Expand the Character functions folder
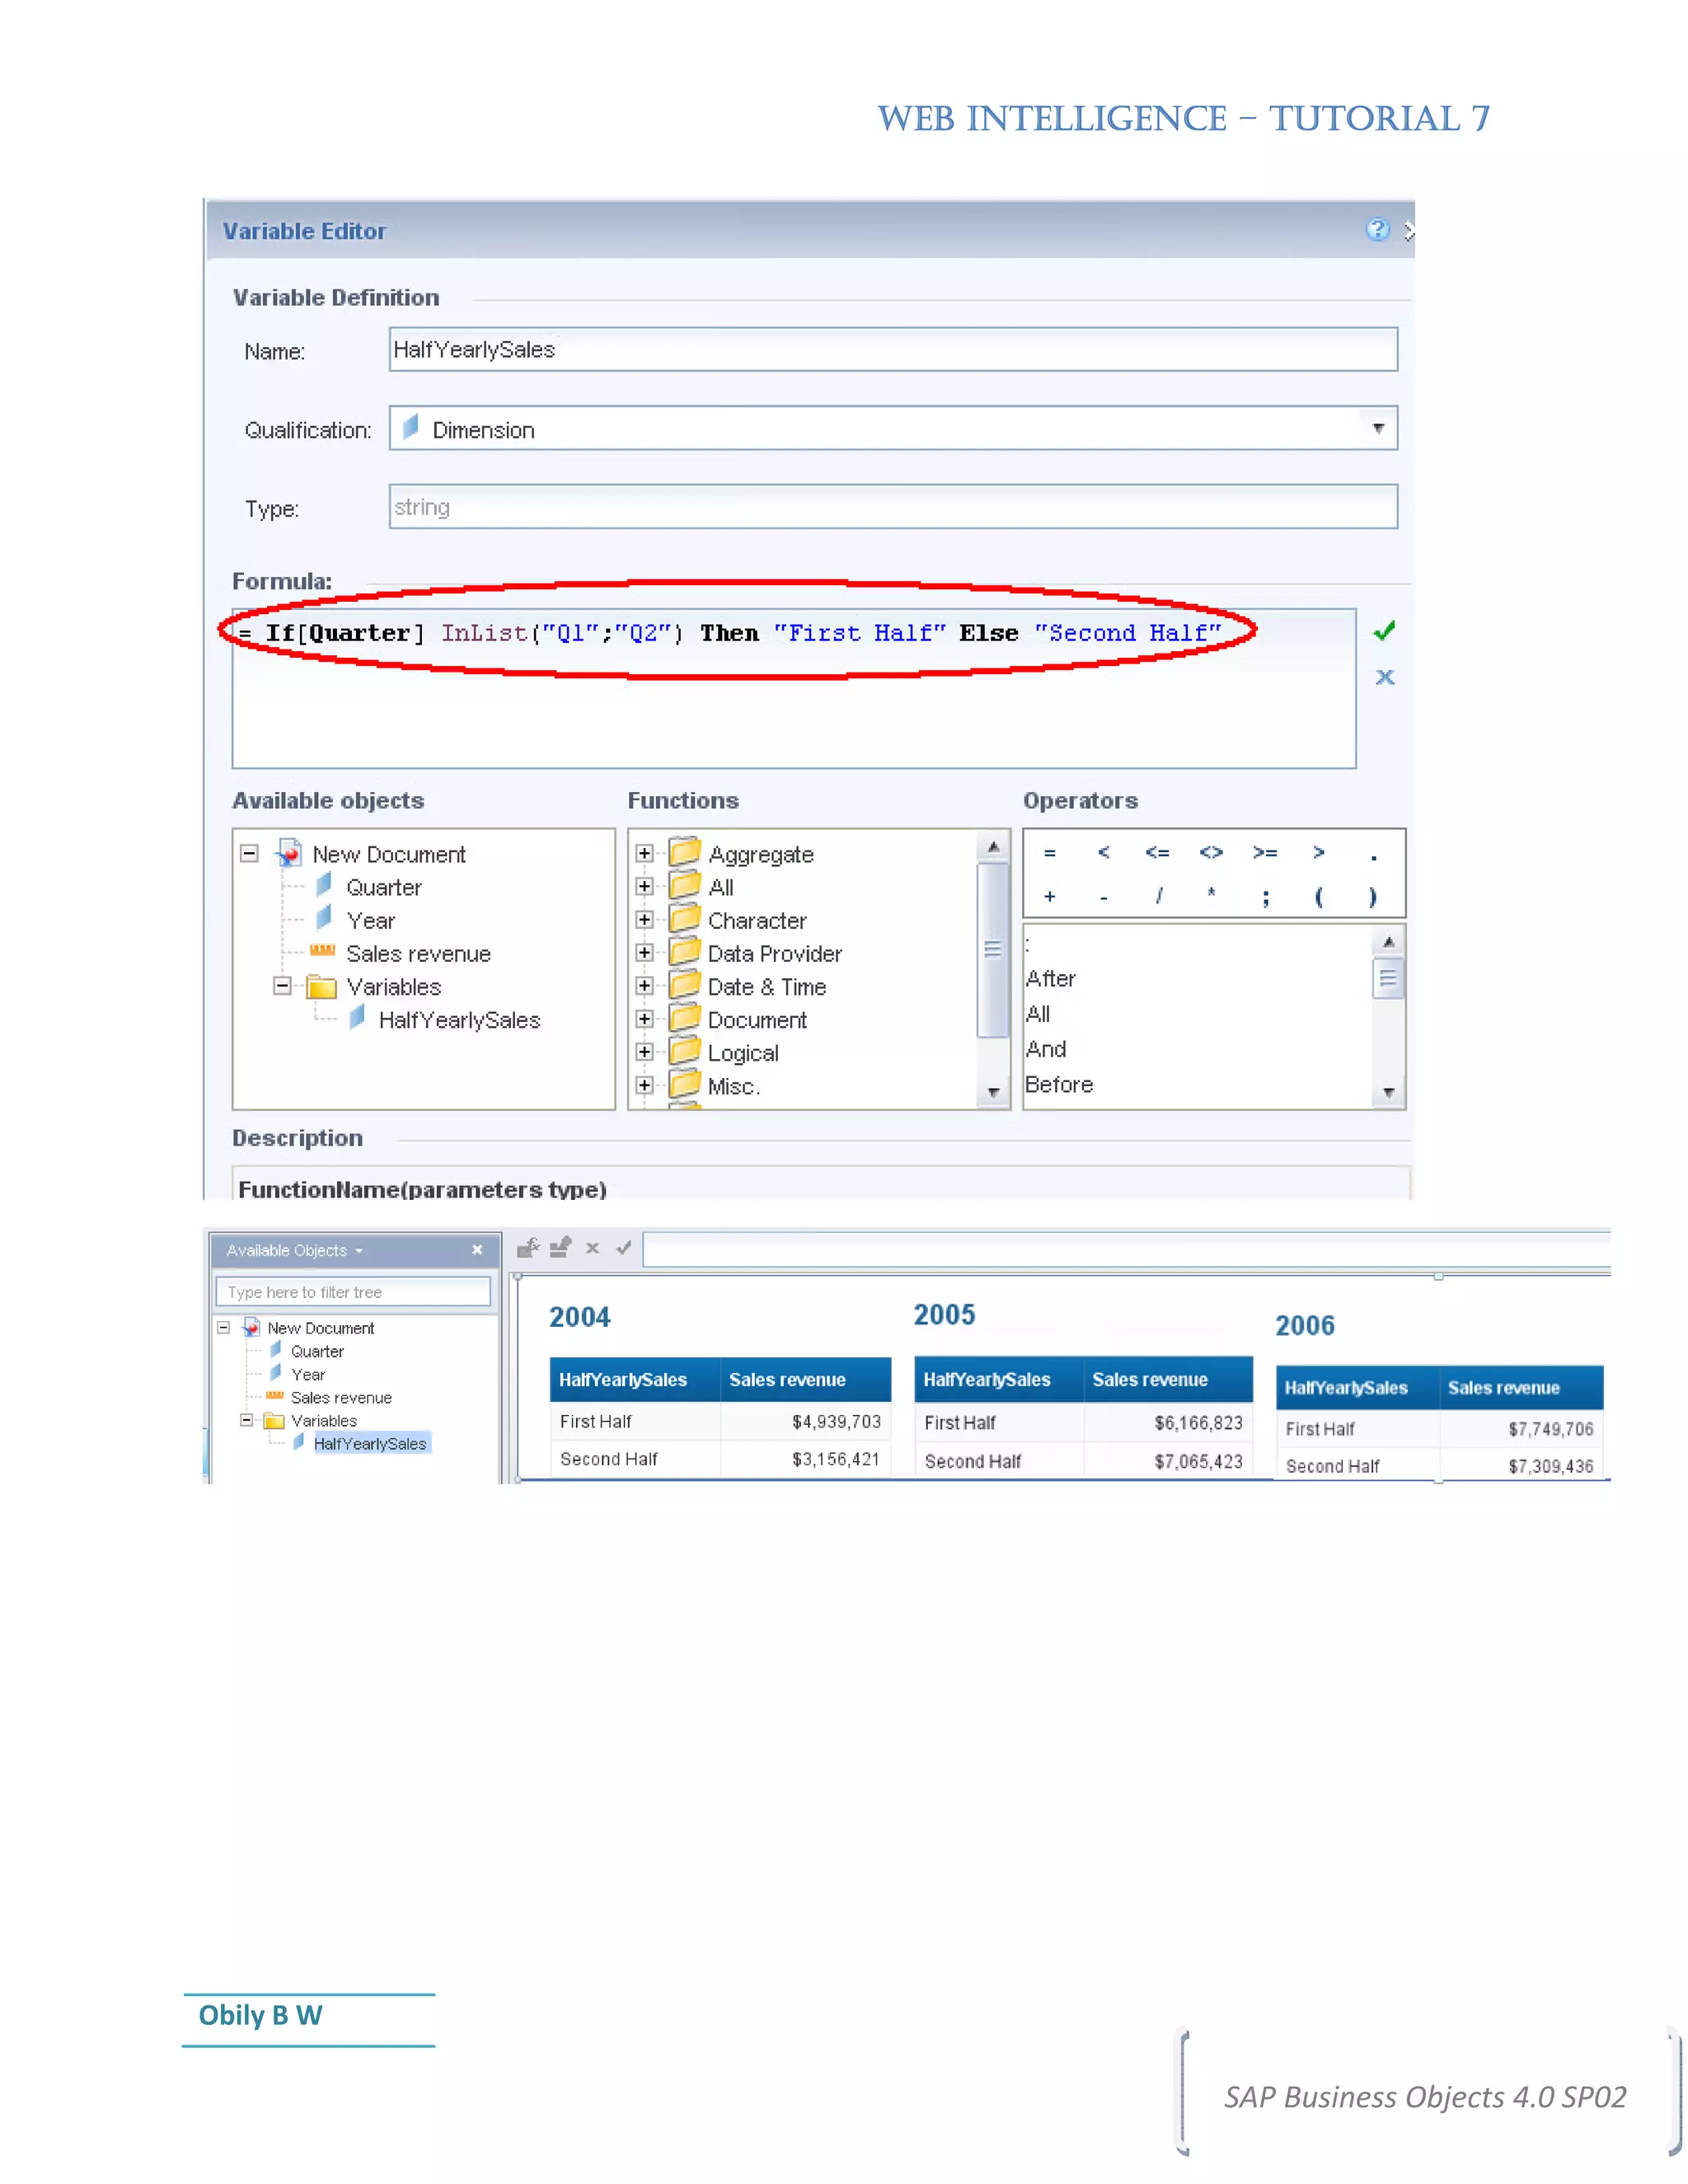 (645, 920)
